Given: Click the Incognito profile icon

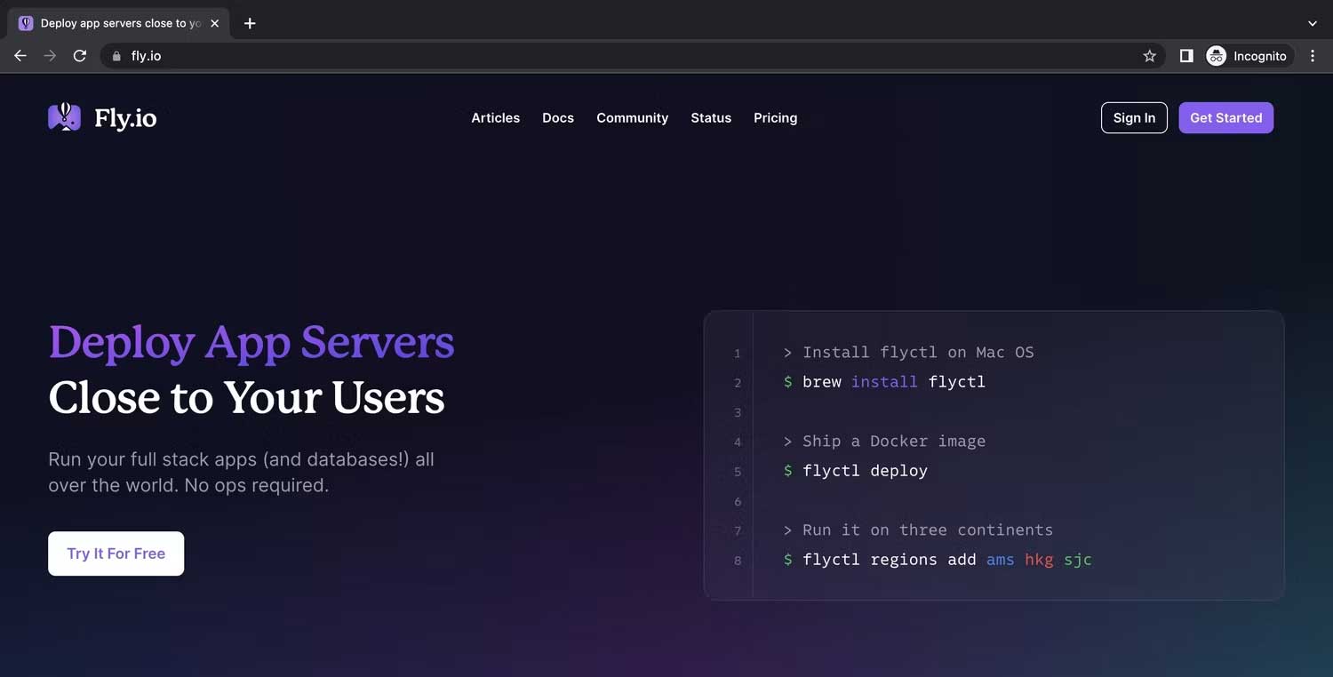Looking at the screenshot, I should pyautogui.click(x=1215, y=55).
